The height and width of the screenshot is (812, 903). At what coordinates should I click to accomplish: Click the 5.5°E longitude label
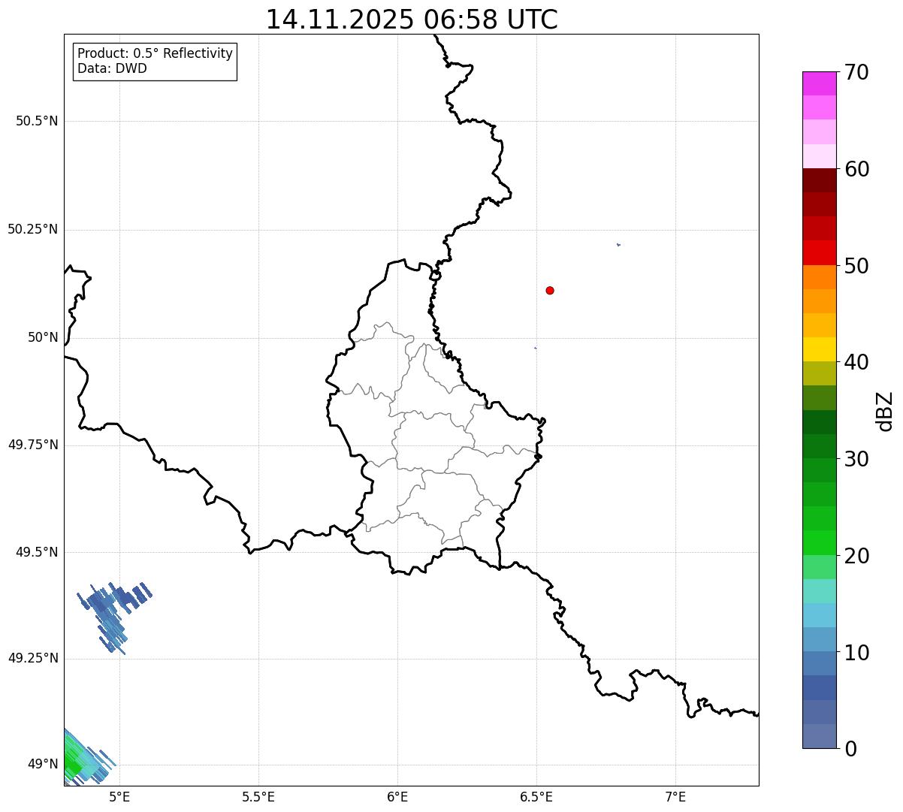[258, 797]
